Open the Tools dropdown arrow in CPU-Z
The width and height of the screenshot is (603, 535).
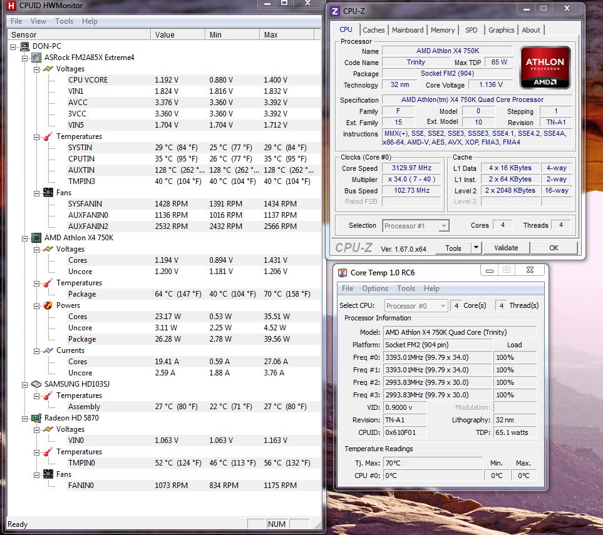pos(476,248)
